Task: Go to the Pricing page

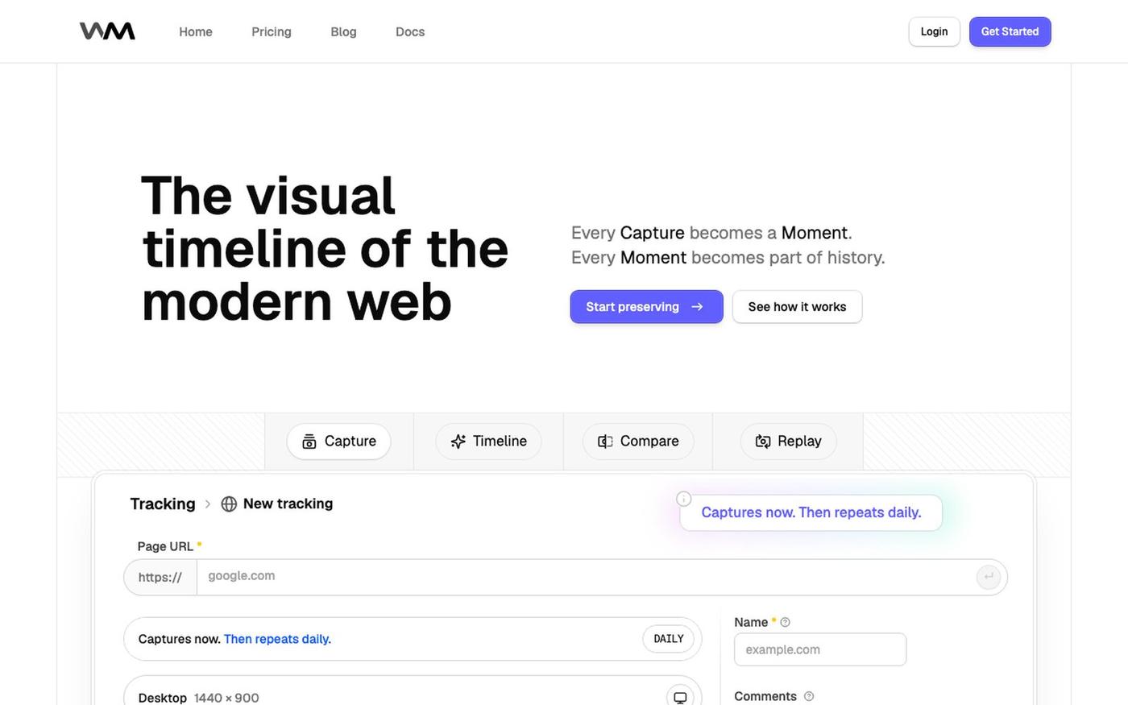Action: 272,31
